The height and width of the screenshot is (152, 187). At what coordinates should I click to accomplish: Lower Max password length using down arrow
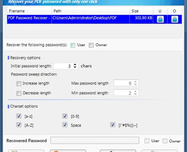click(x=135, y=84)
